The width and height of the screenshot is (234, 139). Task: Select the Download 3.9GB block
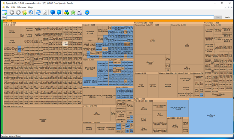coord(43,120)
